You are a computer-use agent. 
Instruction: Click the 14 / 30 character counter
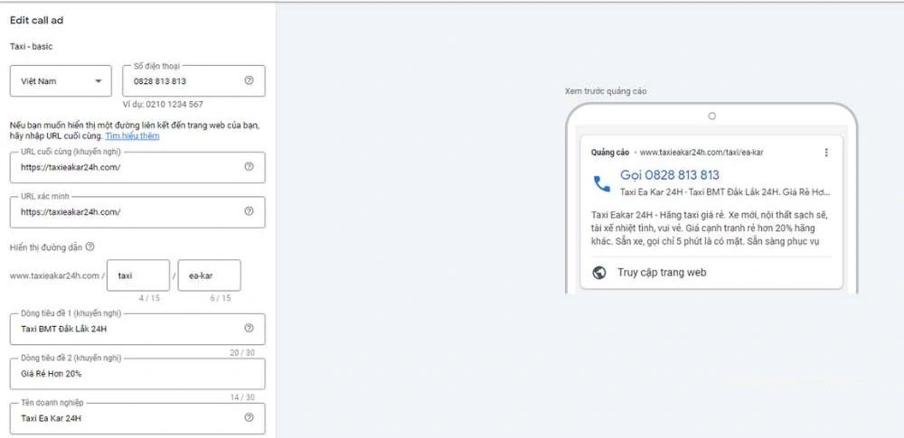point(242,397)
